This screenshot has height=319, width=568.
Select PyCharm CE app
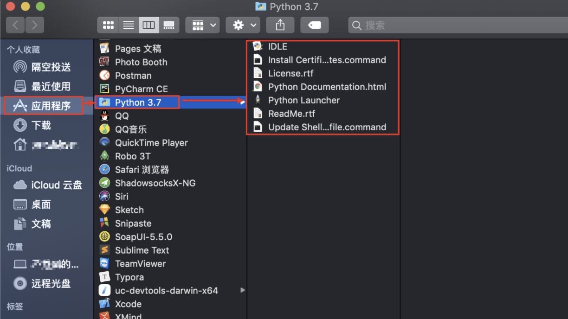tap(171, 89)
